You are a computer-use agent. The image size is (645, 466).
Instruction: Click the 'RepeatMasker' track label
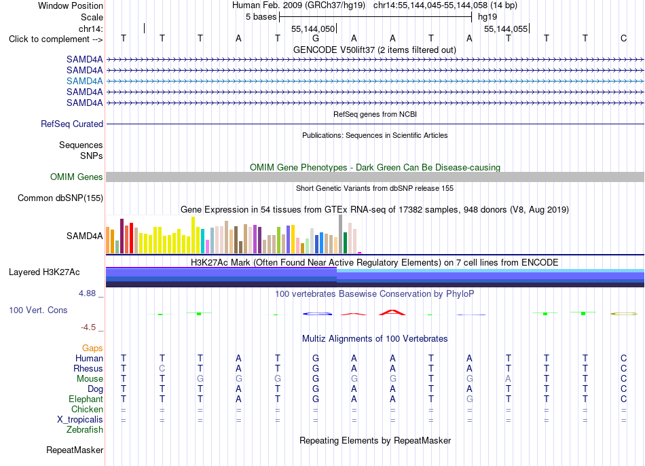point(75,450)
